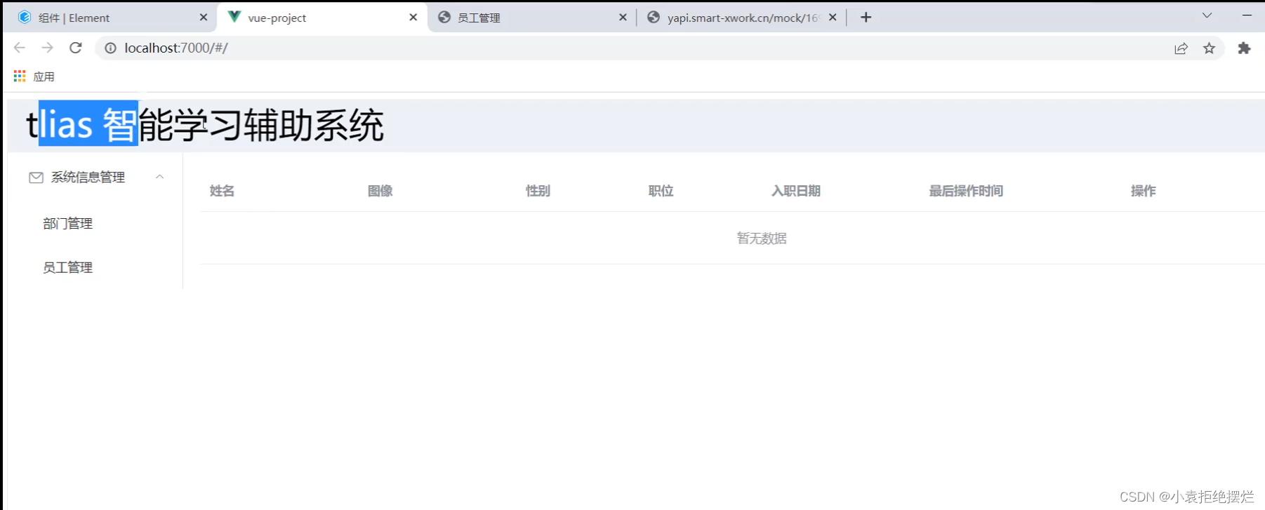Click the tlias 智能学习辅助系统 header title
The image size is (1265, 510).
[205, 126]
